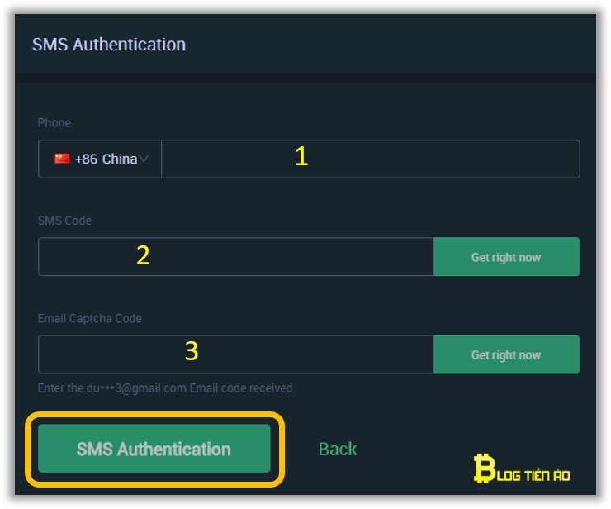The height and width of the screenshot is (509, 611).
Task: Click the Bitcoin B logo icon
Action: pos(485,468)
